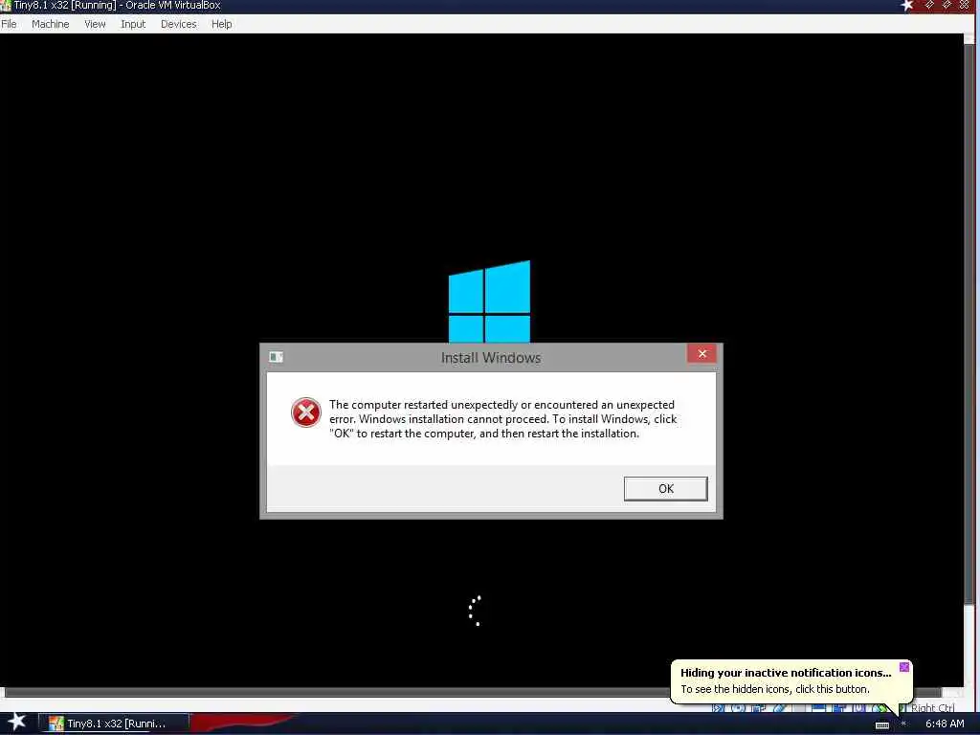Open the View menu
Screen dimensions: 980x735
coord(95,24)
